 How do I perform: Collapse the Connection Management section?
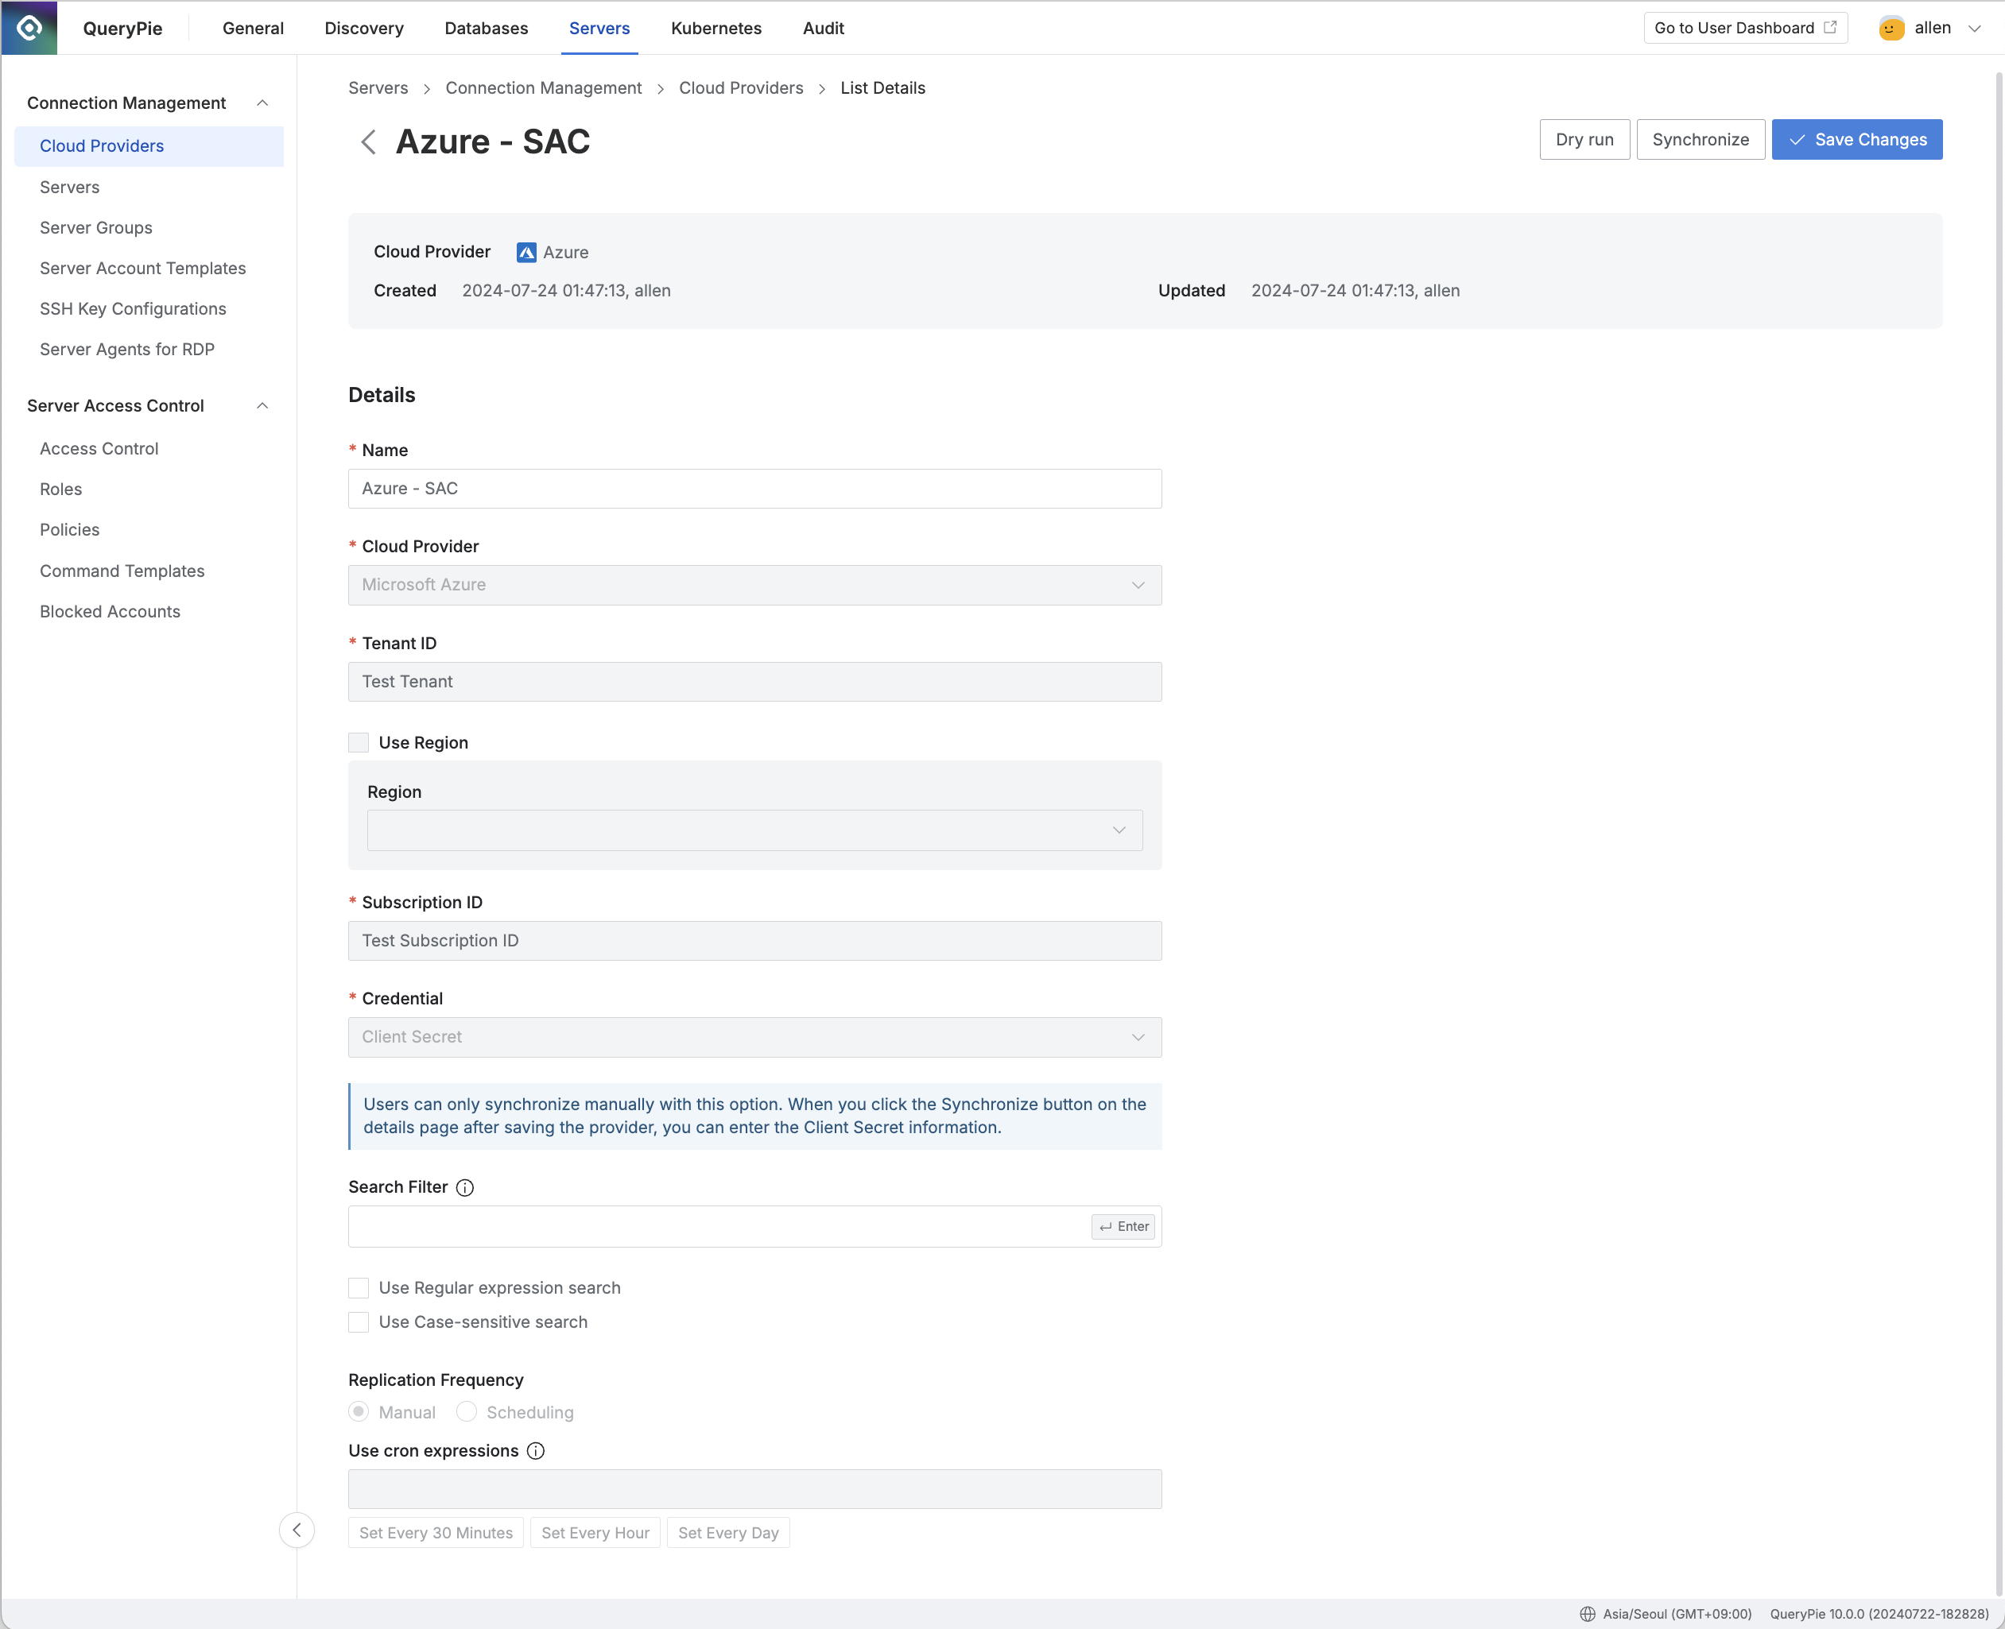click(263, 103)
